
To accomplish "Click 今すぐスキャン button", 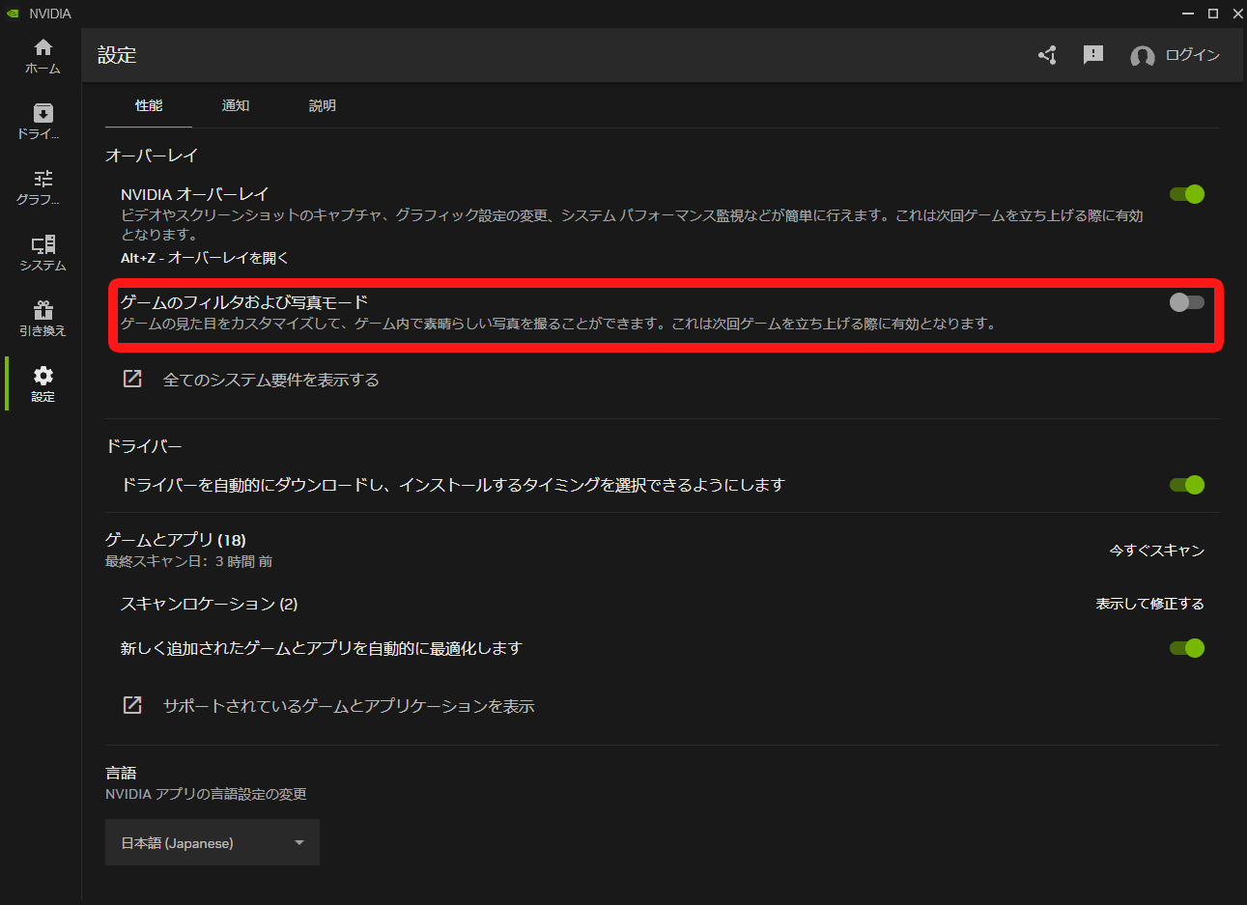I will click(x=1157, y=551).
